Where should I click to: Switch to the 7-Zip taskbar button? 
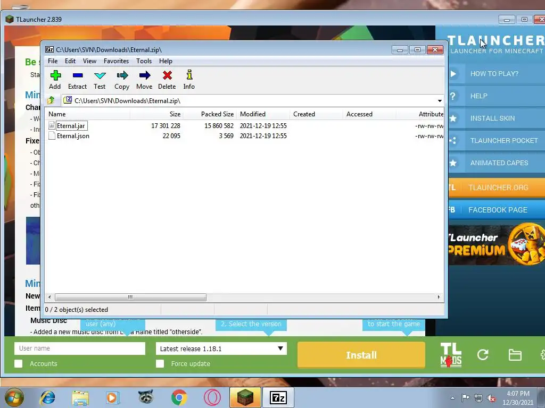point(278,397)
